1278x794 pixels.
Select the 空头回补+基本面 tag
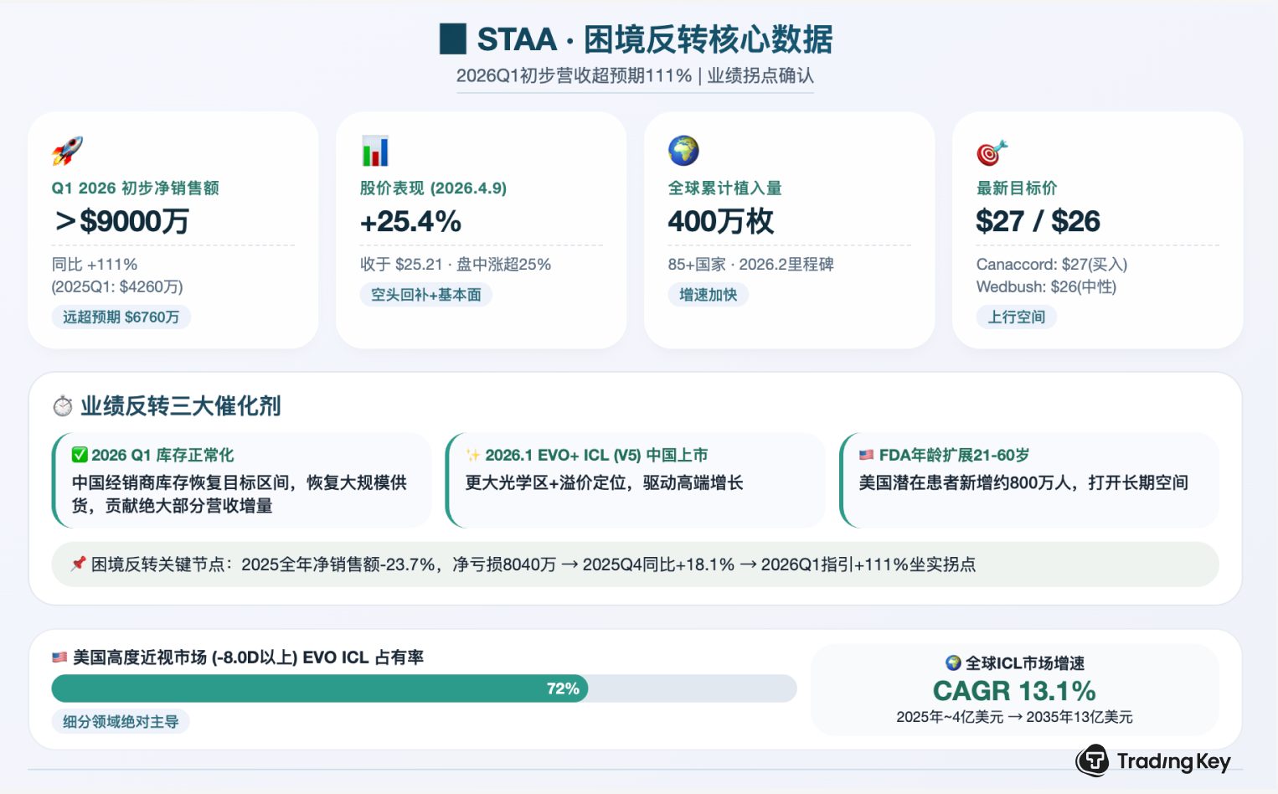pyautogui.click(x=425, y=295)
